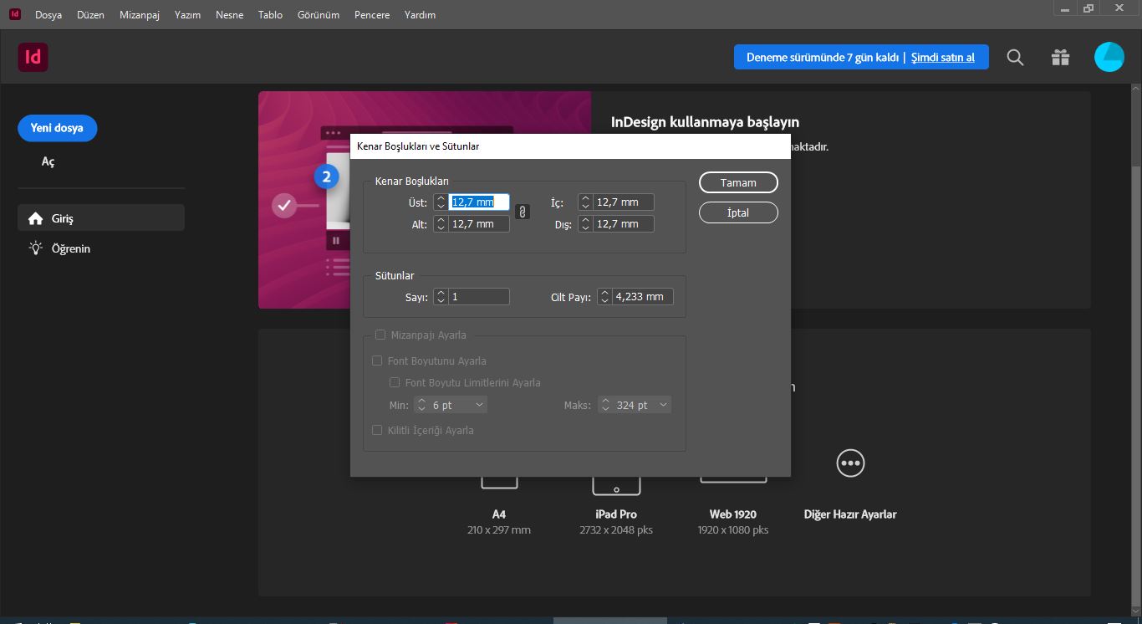The width and height of the screenshot is (1142, 624).
Task: Open Diğer Hazır Ayarlar ellipsis icon
Action: 850,463
